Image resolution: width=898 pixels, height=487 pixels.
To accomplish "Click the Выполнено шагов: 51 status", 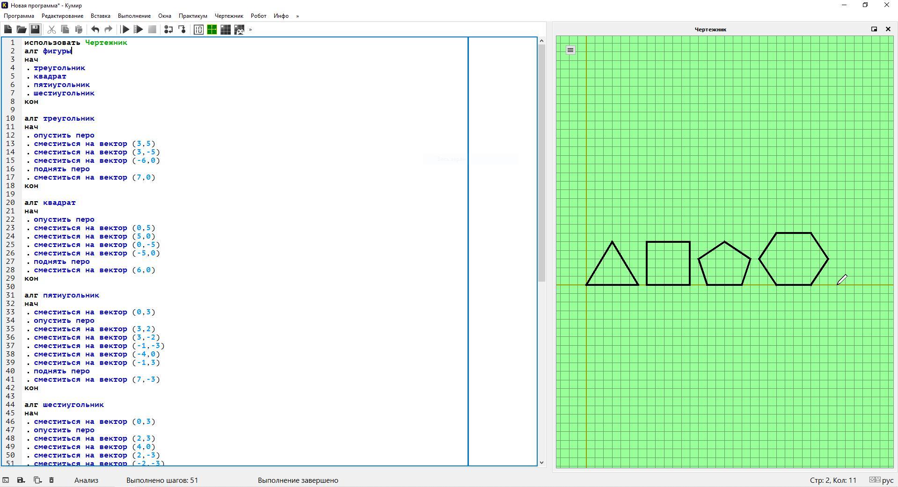I will (x=162, y=480).
